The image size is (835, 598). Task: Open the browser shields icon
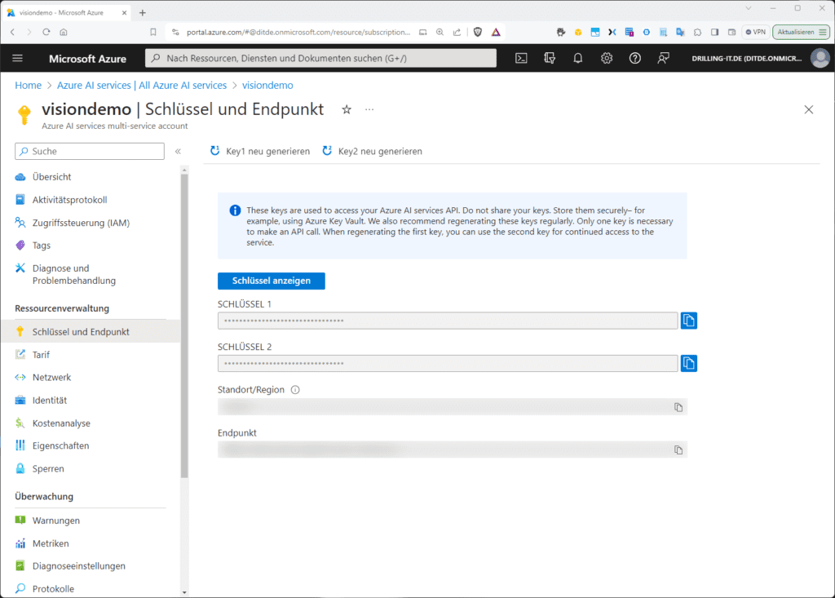click(x=478, y=32)
